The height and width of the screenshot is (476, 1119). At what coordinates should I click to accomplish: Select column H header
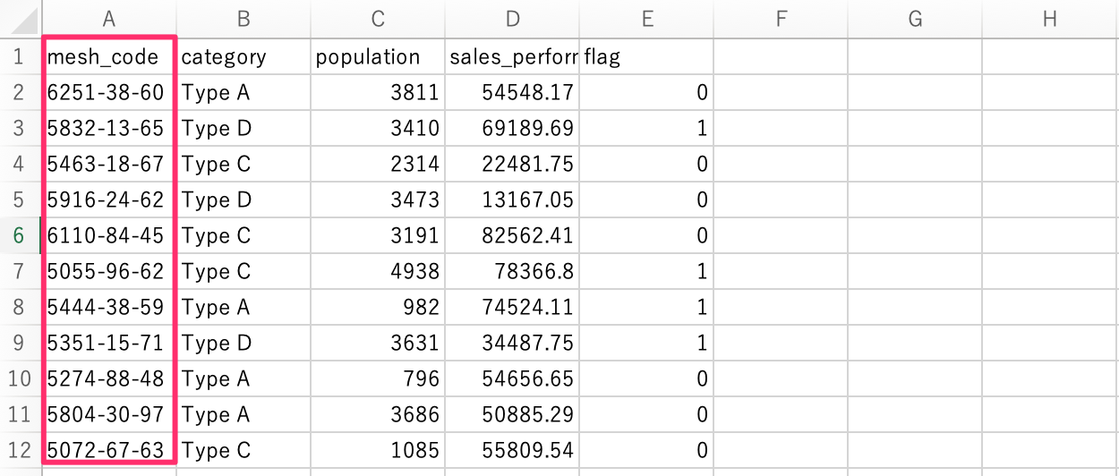click(x=1049, y=19)
